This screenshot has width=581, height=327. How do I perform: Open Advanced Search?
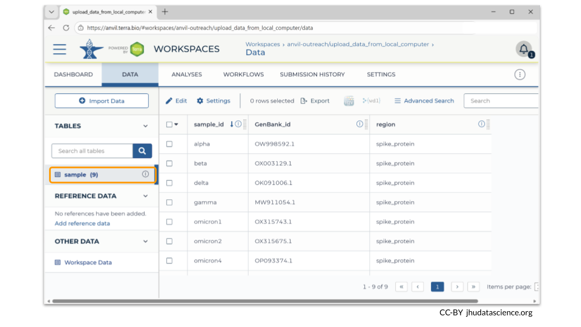pos(424,101)
